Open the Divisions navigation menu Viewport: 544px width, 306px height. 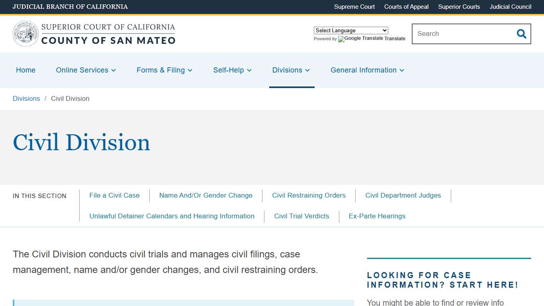[x=291, y=70]
